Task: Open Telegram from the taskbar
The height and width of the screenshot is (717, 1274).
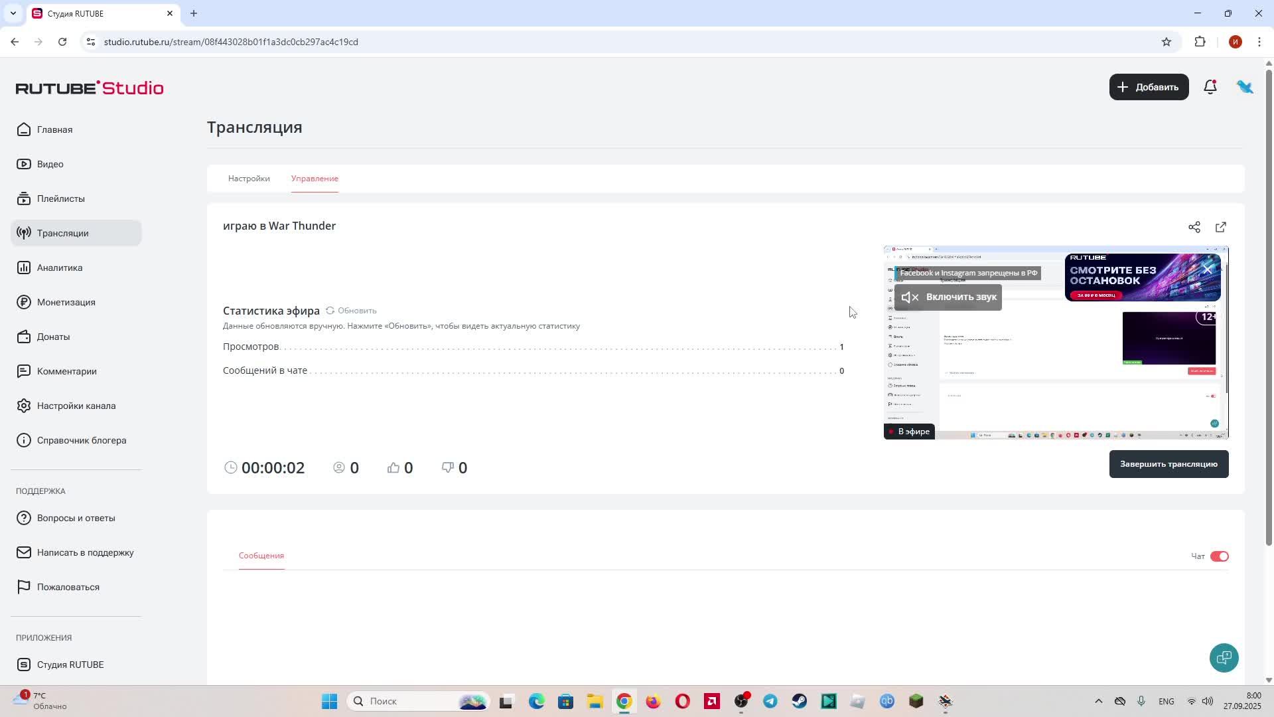Action: coord(770,701)
